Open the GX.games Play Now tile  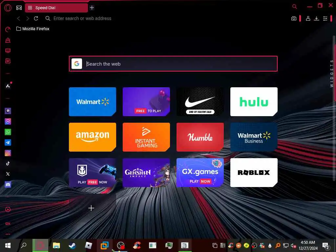pyautogui.click(x=200, y=173)
